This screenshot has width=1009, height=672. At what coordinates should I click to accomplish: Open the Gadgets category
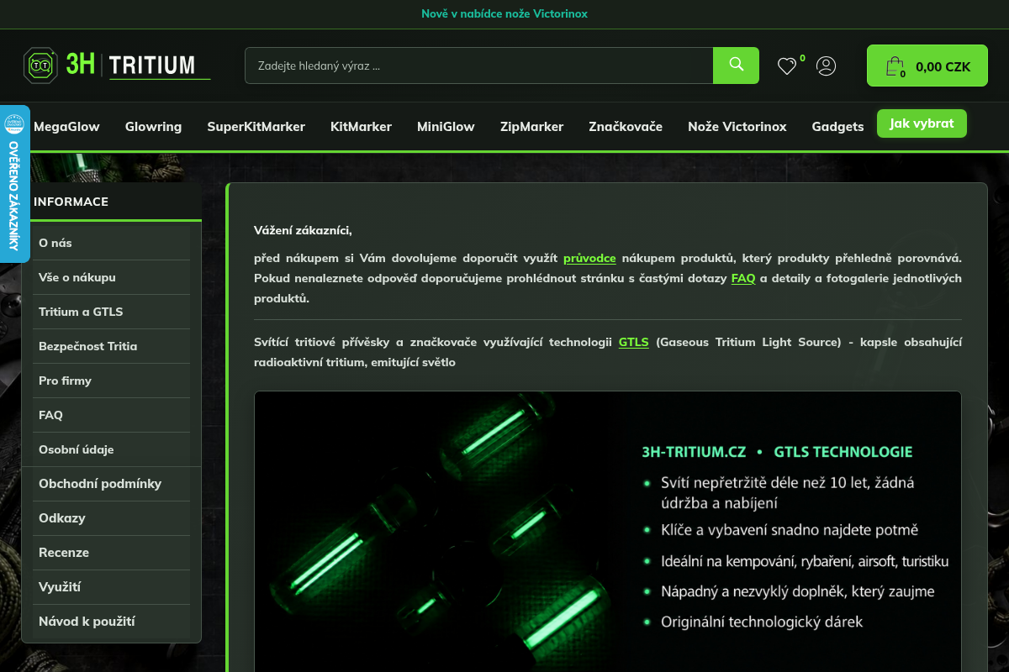[x=837, y=127]
